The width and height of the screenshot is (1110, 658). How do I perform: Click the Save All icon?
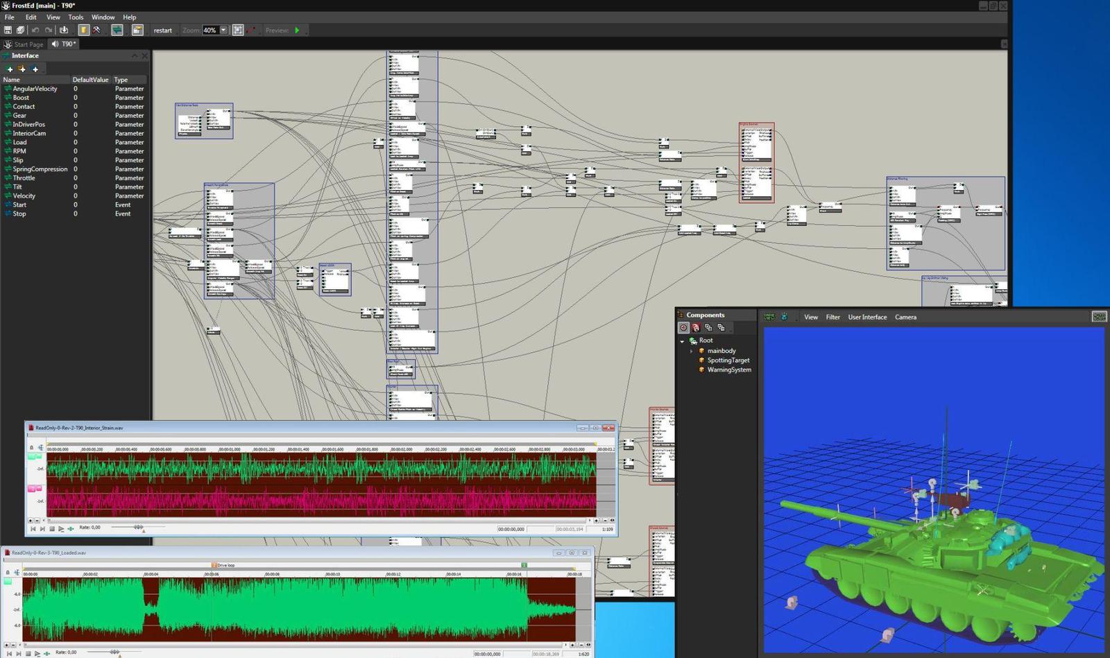(x=20, y=30)
